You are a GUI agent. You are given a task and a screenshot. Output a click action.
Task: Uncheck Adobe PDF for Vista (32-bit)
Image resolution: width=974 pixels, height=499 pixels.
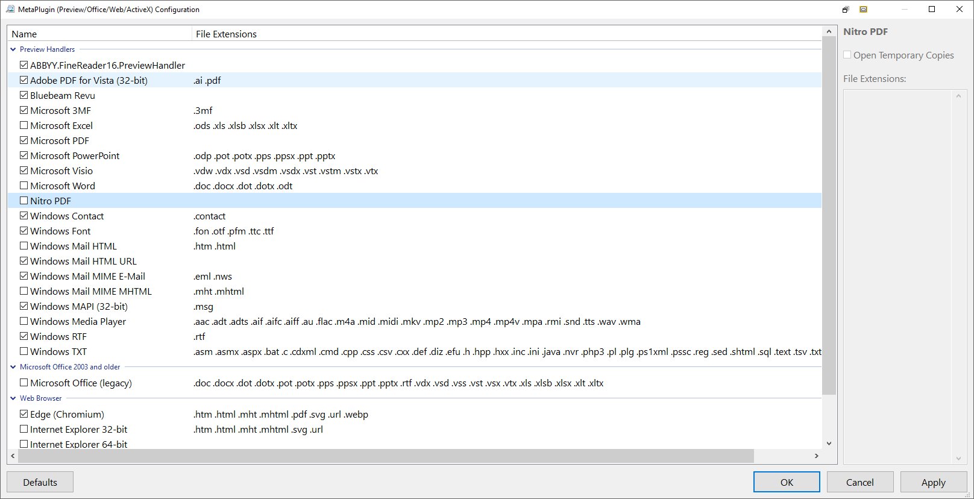pos(24,80)
